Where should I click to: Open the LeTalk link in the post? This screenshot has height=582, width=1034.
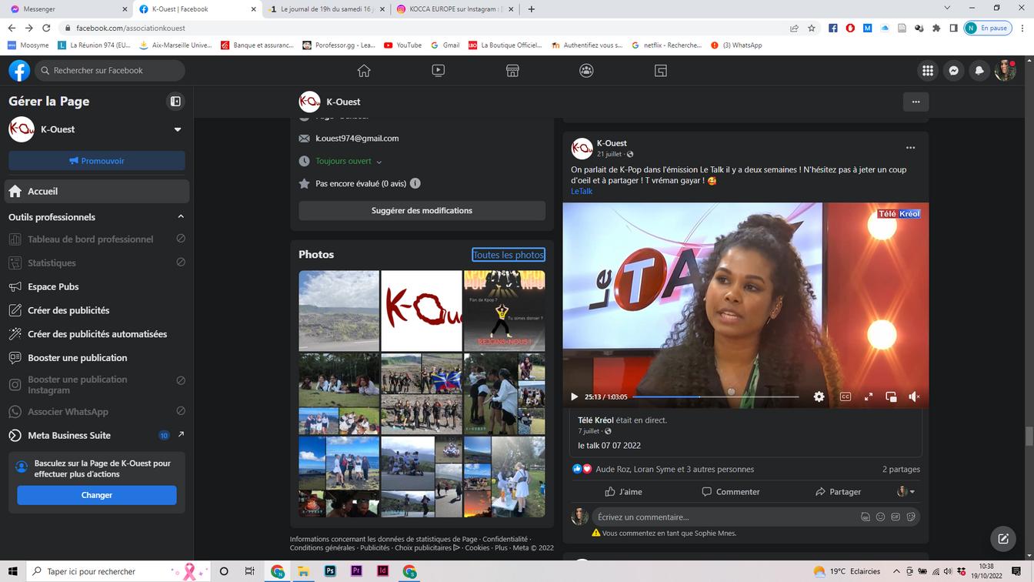(582, 192)
